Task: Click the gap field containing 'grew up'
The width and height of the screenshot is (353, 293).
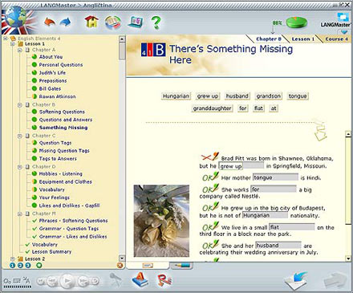Action: tap(241, 166)
